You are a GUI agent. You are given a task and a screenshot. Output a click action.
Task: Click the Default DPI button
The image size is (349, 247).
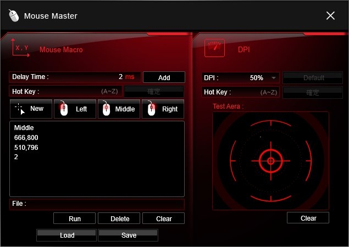313,77
